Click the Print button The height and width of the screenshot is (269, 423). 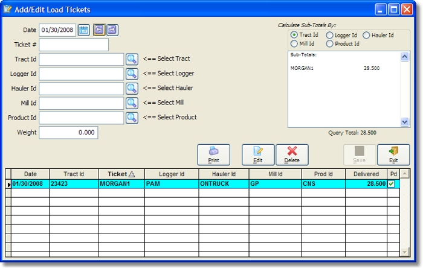(x=214, y=155)
